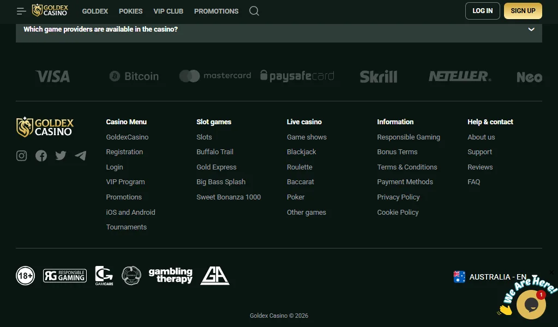Click the Visa payment logo
558x327 pixels.
click(53, 76)
